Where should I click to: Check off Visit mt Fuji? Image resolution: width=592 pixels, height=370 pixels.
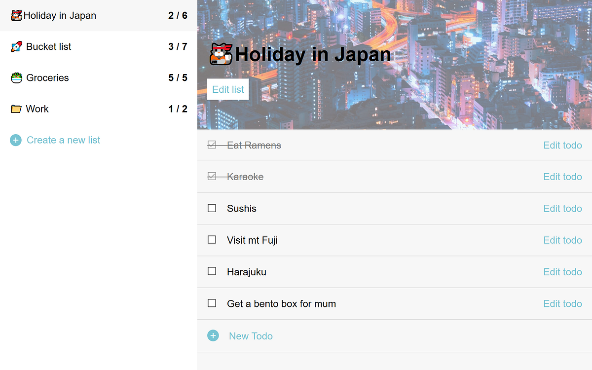[x=212, y=239]
